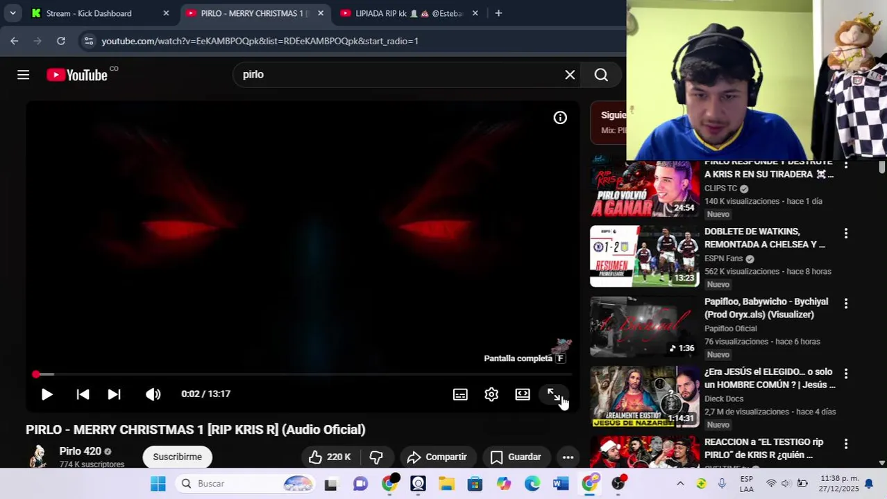887x499 pixels.
Task: View site information icon in address bar
Action: click(88, 41)
